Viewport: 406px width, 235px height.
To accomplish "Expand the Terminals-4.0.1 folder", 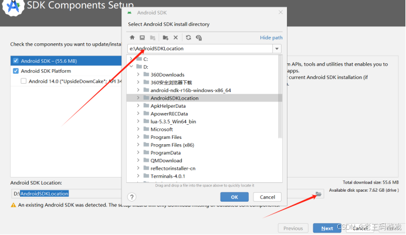I will (x=138, y=176).
